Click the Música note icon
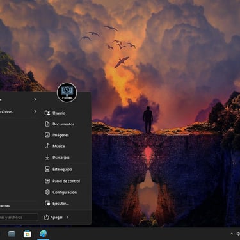Viewport: 240px width, 240px height. (47, 146)
